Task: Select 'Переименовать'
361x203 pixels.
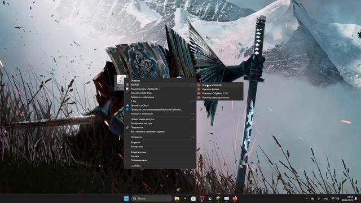Action: tap(160, 160)
